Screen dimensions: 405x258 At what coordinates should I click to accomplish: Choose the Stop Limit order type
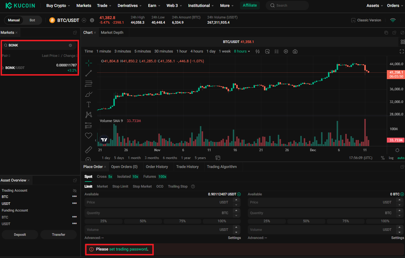(120, 186)
